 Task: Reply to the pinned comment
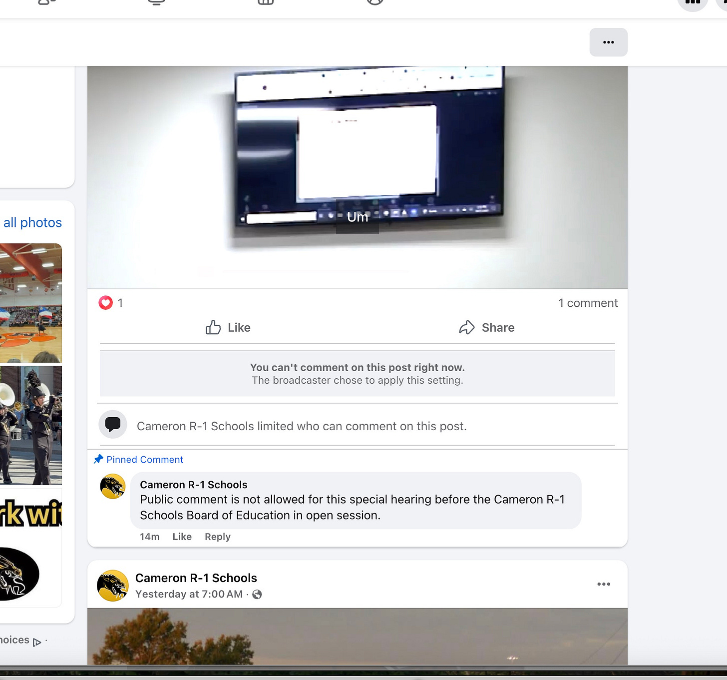tap(218, 537)
